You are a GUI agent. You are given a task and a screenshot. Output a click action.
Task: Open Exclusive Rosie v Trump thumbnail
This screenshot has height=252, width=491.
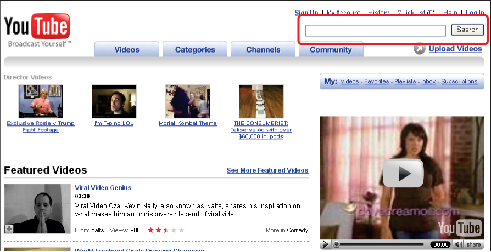coord(41,101)
